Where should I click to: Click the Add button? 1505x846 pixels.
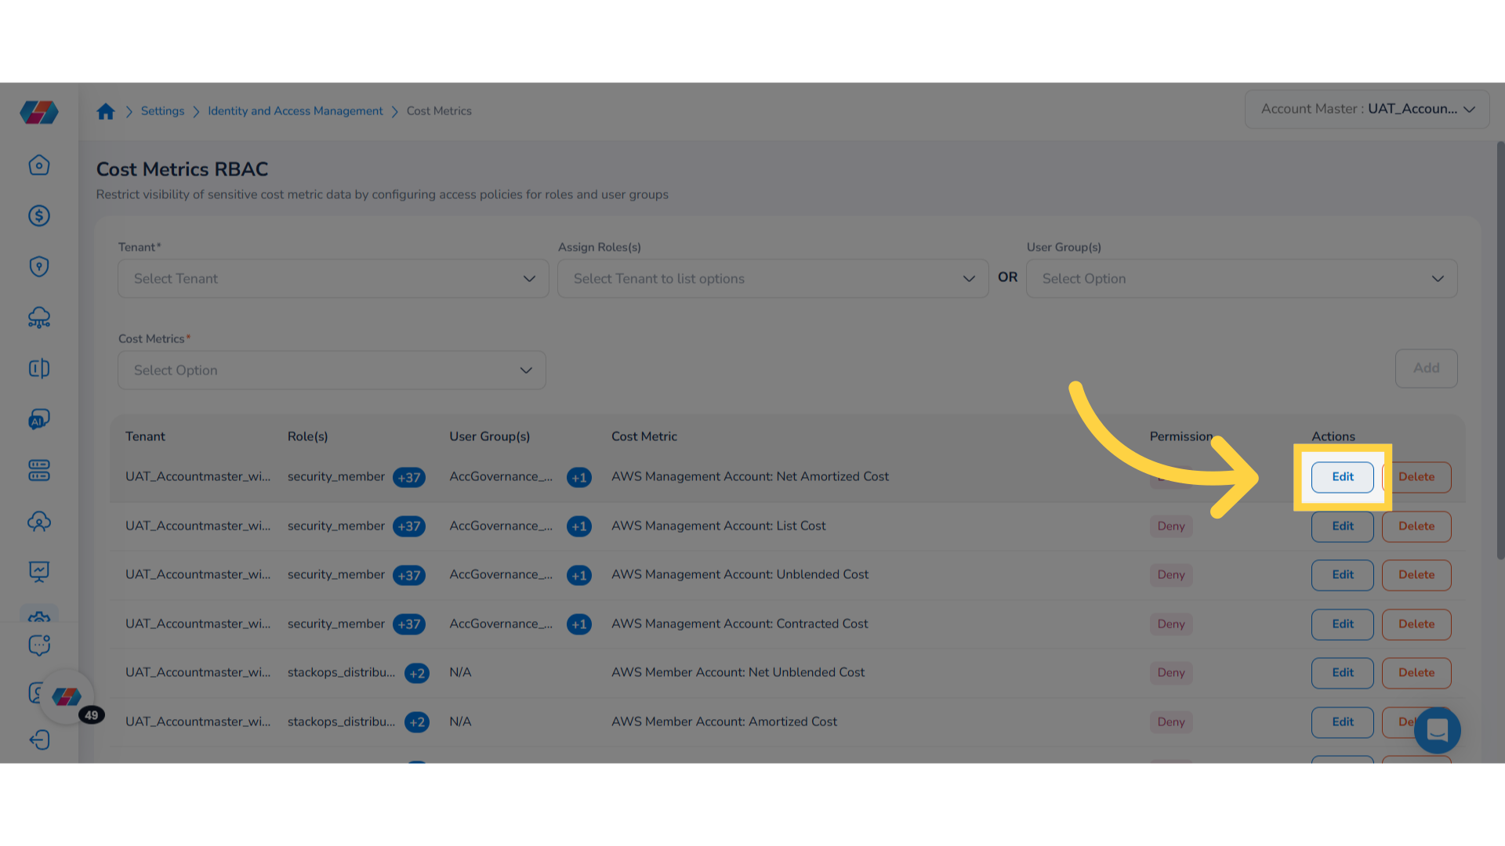pyautogui.click(x=1426, y=368)
